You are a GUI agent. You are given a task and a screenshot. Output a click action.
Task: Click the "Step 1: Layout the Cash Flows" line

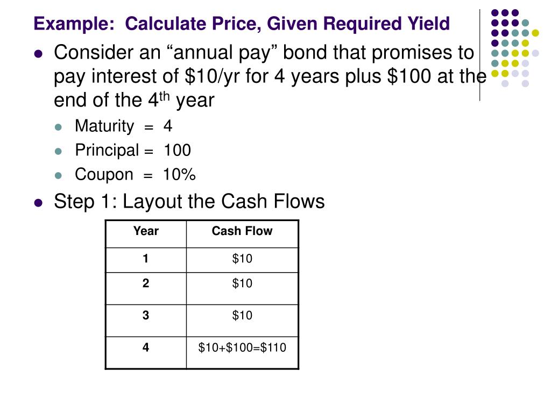pyautogui.click(x=189, y=202)
